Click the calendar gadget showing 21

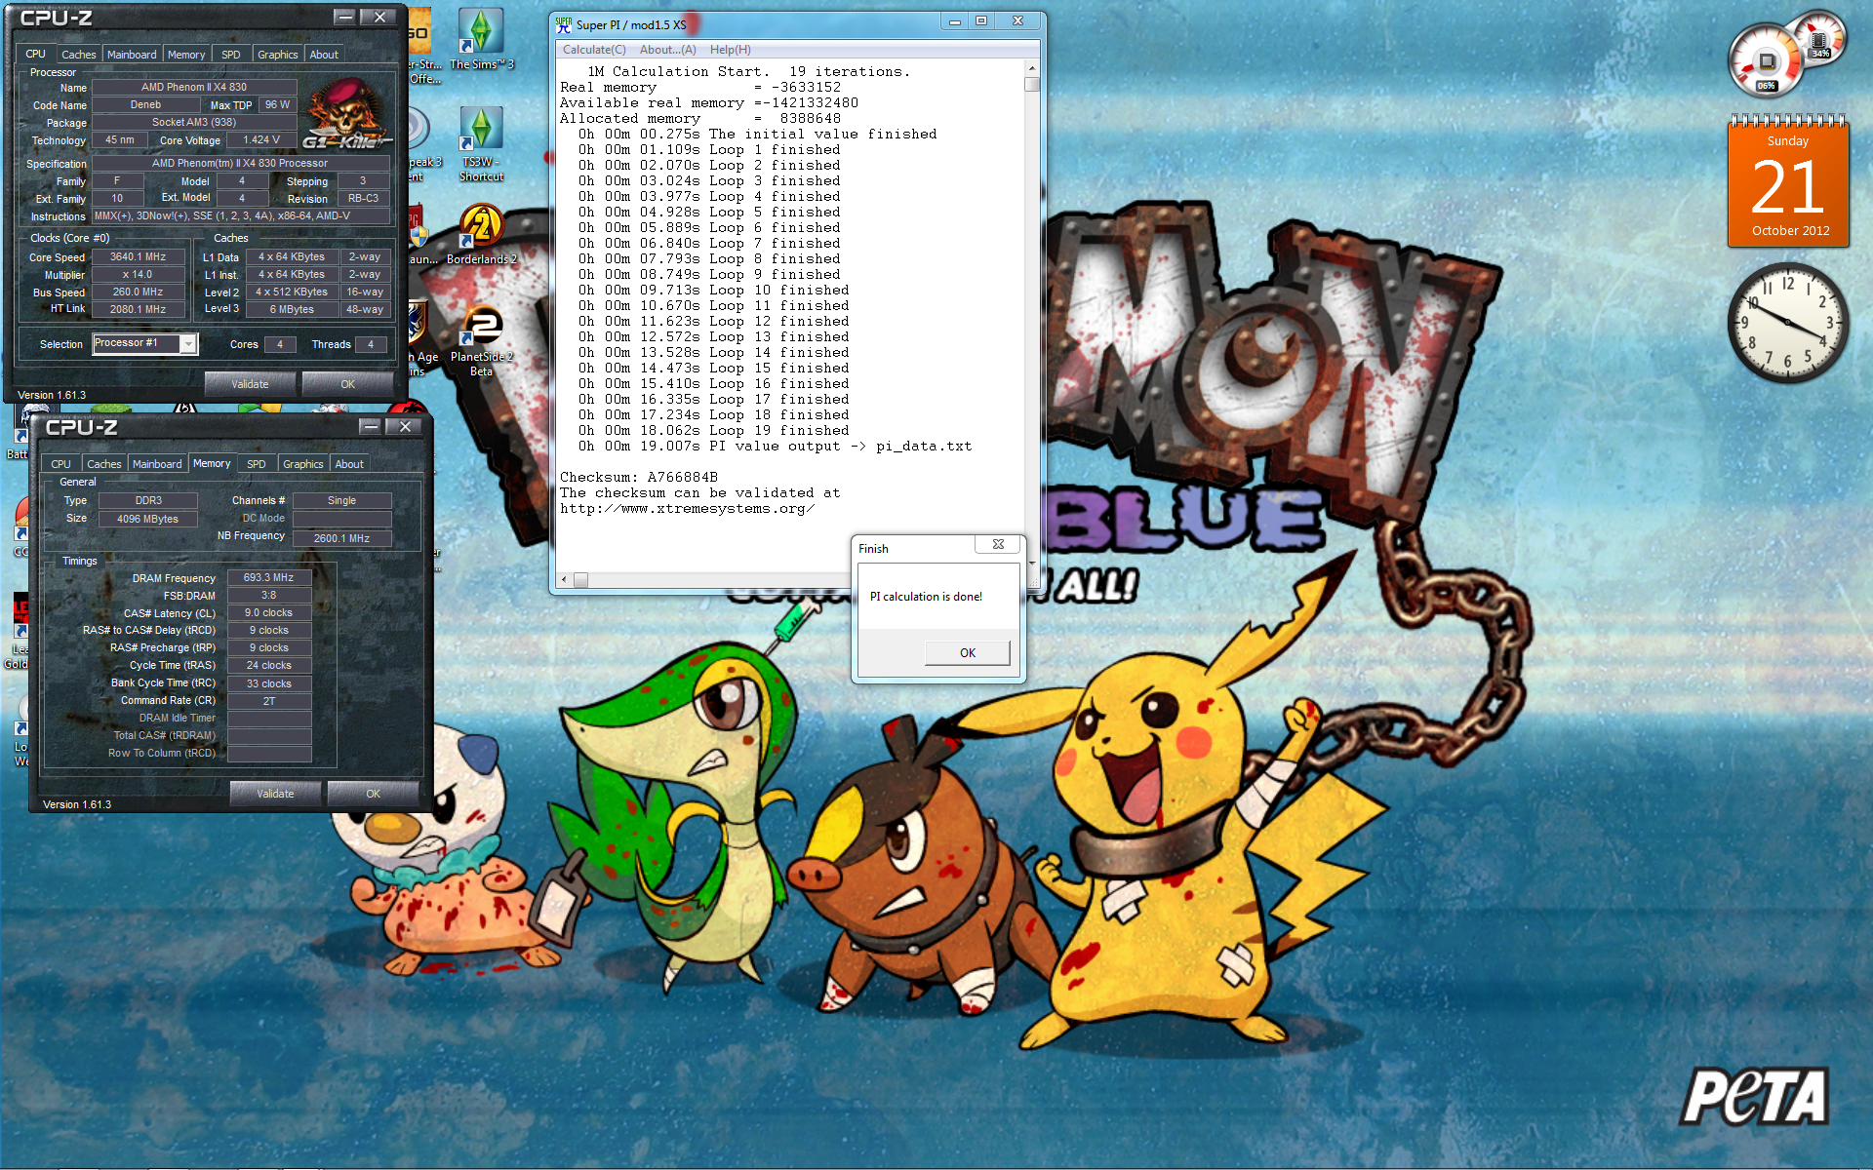[x=1788, y=183]
